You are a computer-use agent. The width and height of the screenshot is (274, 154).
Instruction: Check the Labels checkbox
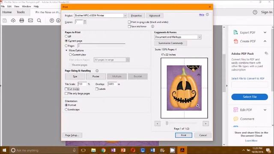tap(97, 89)
